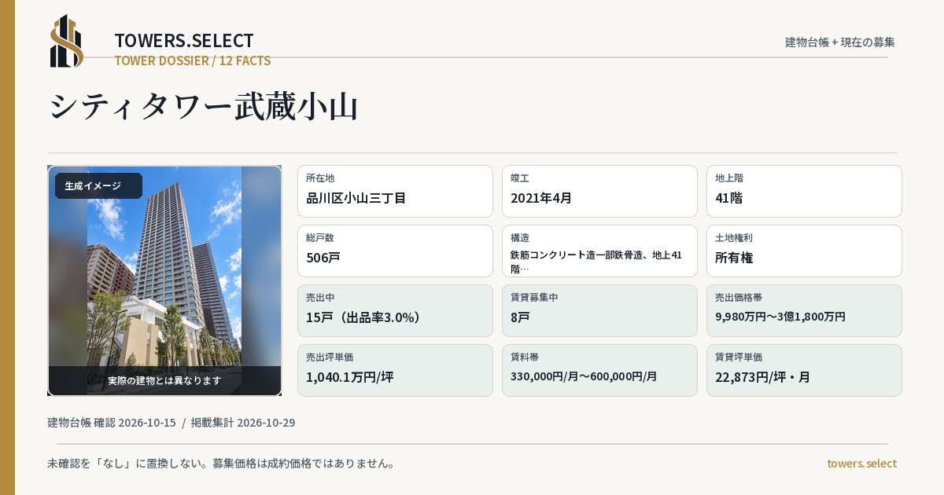This screenshot has height=495, width=944.
Task: Select the title シティタワー武蔵小山
Action: coord(204,106)
